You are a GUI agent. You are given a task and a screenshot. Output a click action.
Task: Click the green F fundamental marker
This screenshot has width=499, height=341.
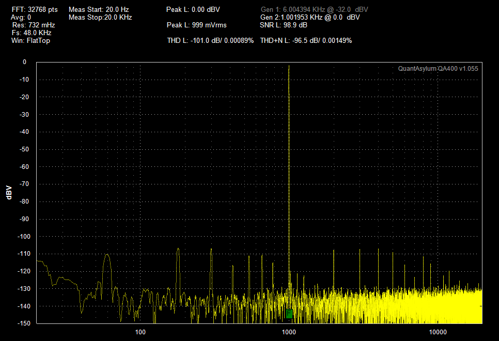tap(289, 314)
